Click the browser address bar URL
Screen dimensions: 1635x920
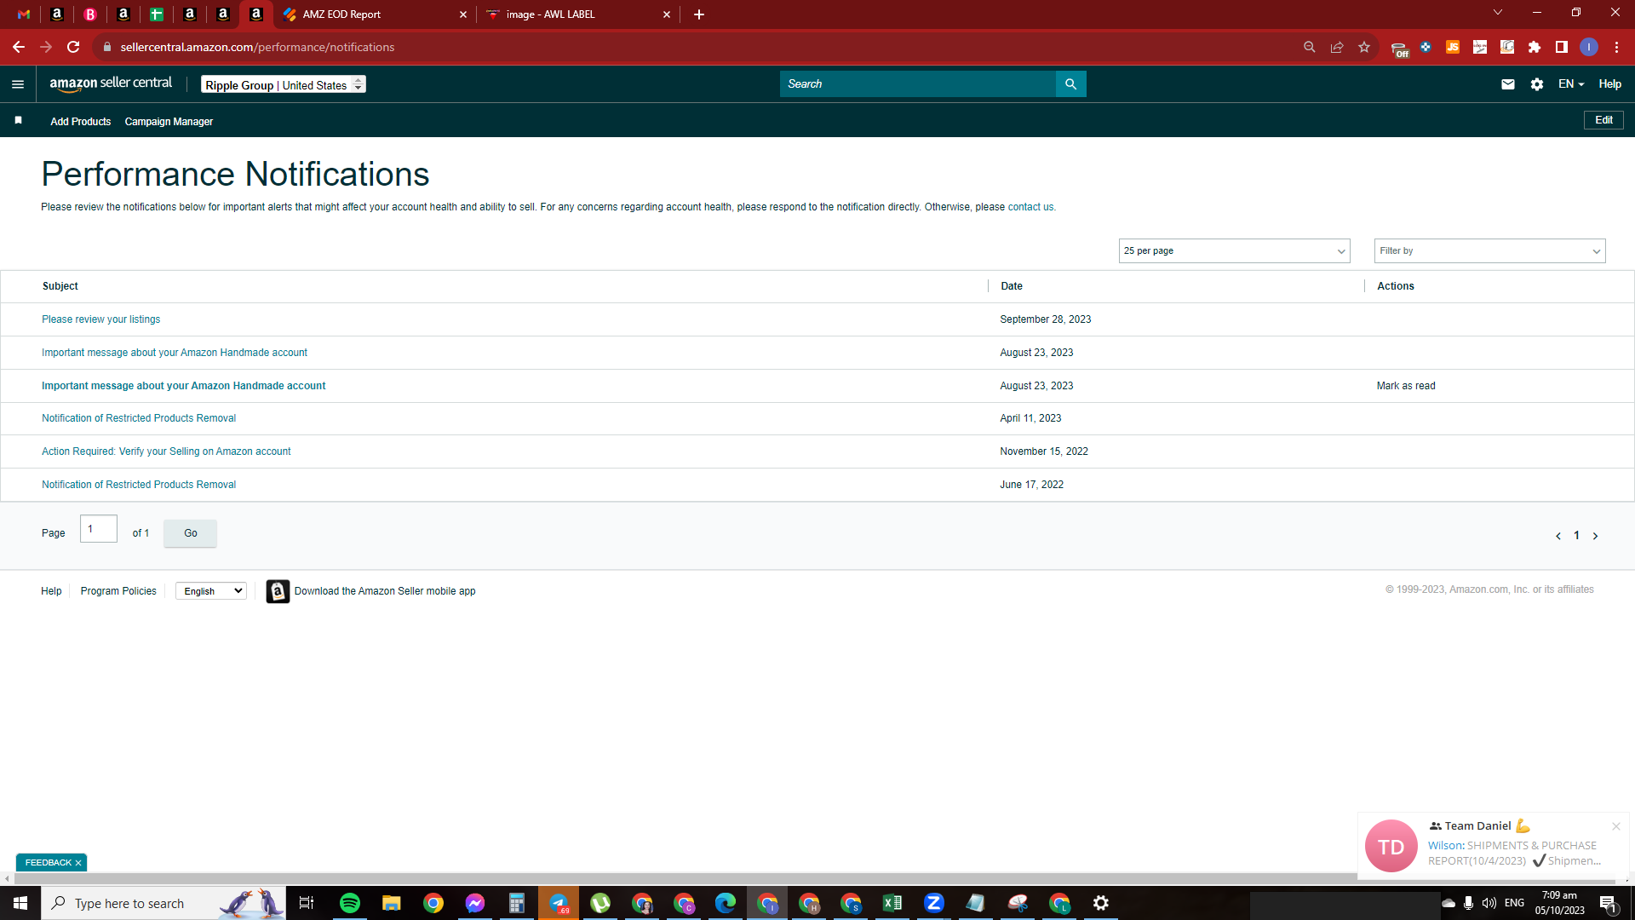(257, 47)
